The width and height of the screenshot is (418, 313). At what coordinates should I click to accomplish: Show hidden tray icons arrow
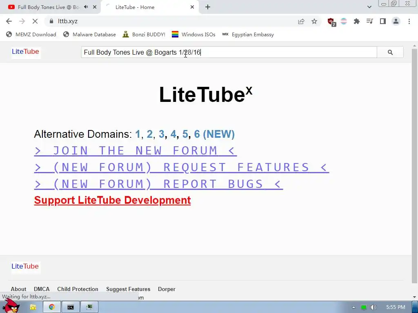click(x=354, y=307)
